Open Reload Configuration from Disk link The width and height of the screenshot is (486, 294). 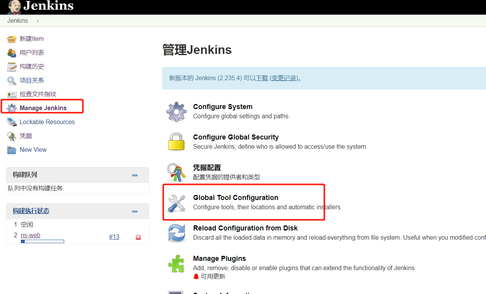click(246, 228)
